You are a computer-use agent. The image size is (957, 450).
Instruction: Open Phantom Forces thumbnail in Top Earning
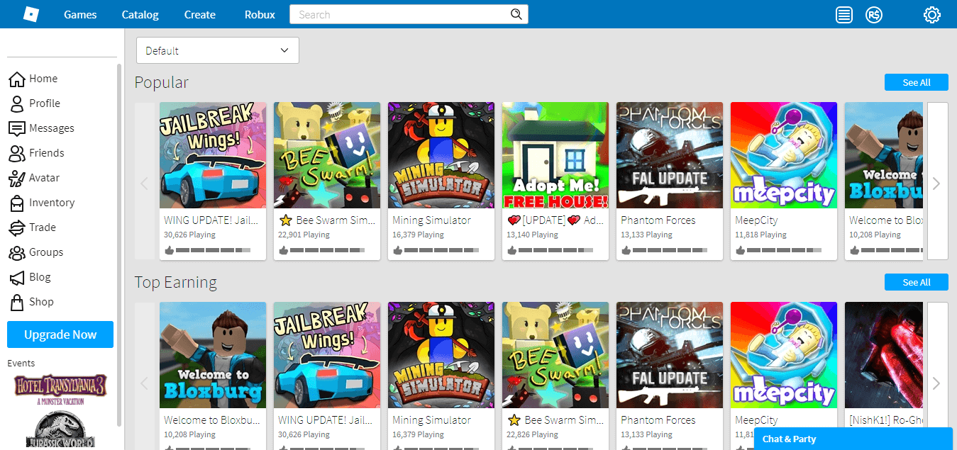(x=670, y=355)
